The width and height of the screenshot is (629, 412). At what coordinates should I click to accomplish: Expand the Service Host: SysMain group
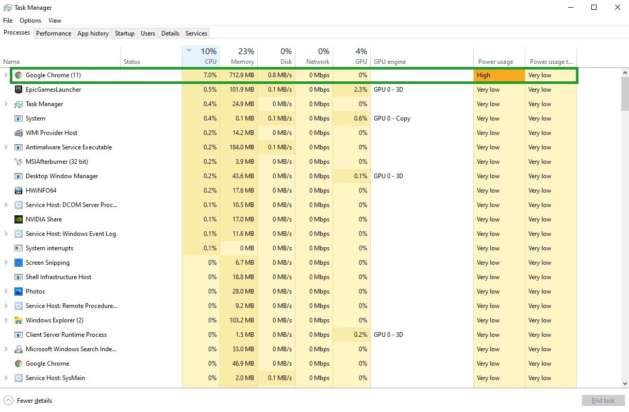pos(6,378)
